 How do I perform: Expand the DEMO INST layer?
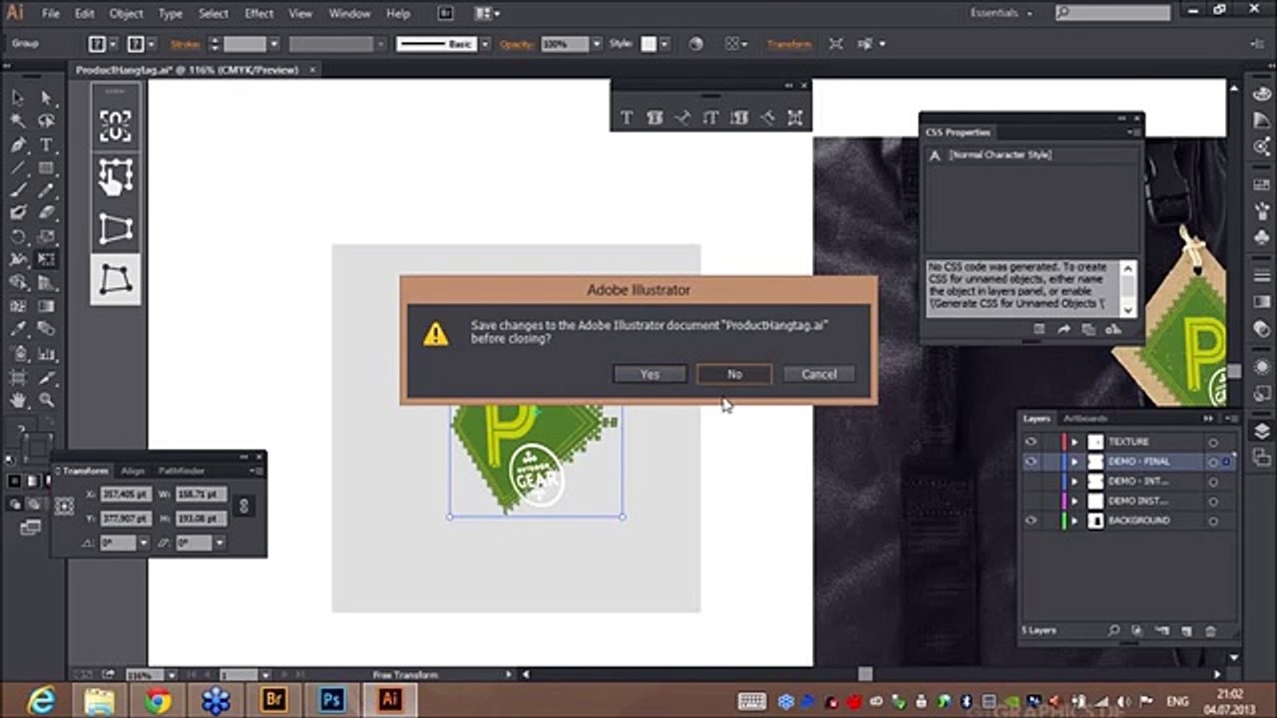1074,501
